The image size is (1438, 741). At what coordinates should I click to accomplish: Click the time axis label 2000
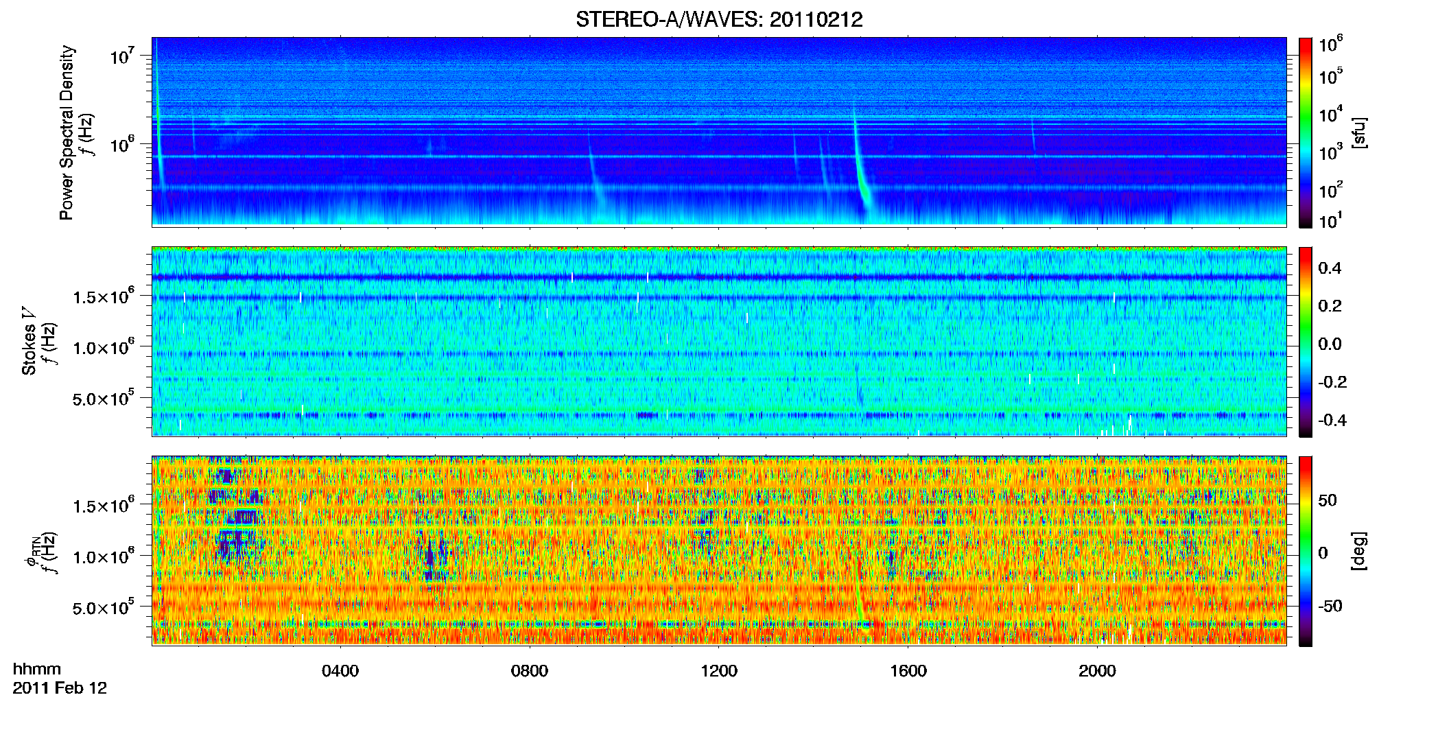[x=1097, y=671]
